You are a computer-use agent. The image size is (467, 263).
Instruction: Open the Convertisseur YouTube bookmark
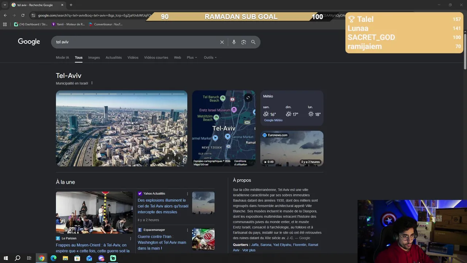(x=106, y=24)
